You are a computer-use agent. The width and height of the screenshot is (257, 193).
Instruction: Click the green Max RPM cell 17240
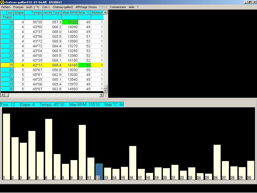[x=70, y=22]
